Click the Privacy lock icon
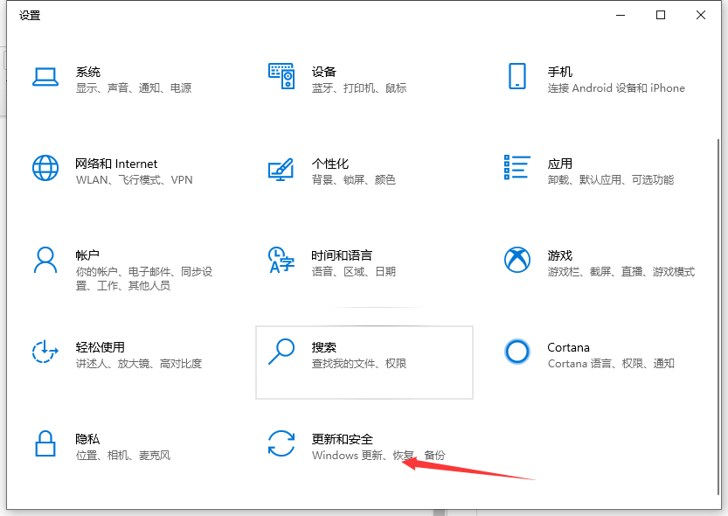This screenshot has height=516, width=728. pos(45,443)
